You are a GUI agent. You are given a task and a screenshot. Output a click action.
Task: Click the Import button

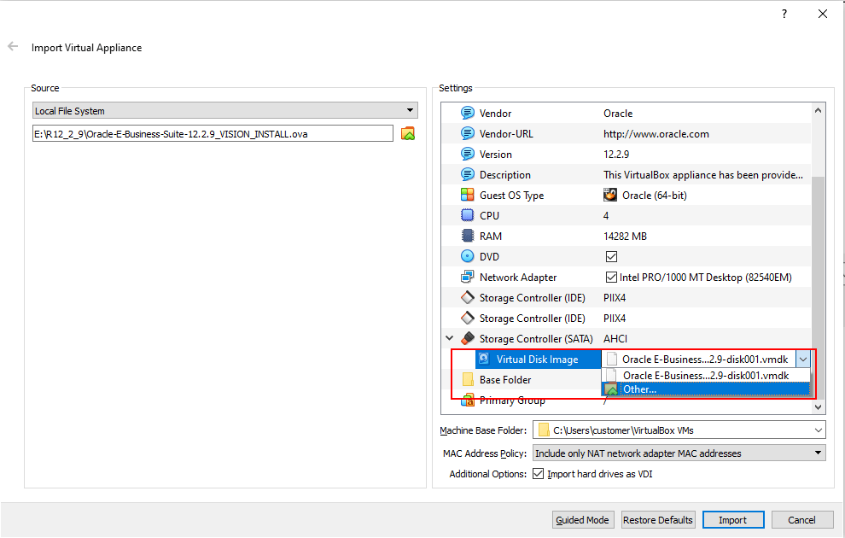click(732, 520)
